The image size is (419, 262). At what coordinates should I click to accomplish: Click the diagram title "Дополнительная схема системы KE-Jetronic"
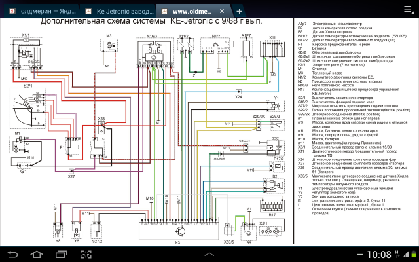pos(128,21)
